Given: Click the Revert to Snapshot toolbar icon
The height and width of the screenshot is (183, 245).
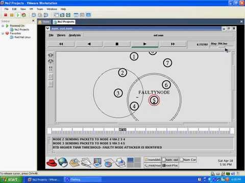Looking at the screenshot, I should pos(40,15).
